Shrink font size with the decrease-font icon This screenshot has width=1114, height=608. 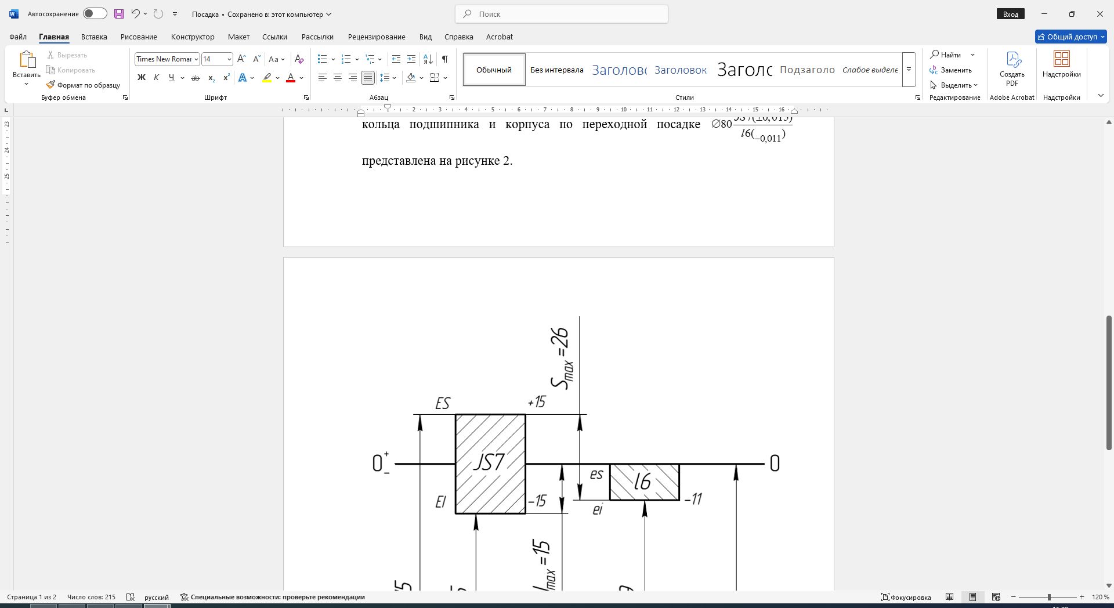[x=257, y=59]
